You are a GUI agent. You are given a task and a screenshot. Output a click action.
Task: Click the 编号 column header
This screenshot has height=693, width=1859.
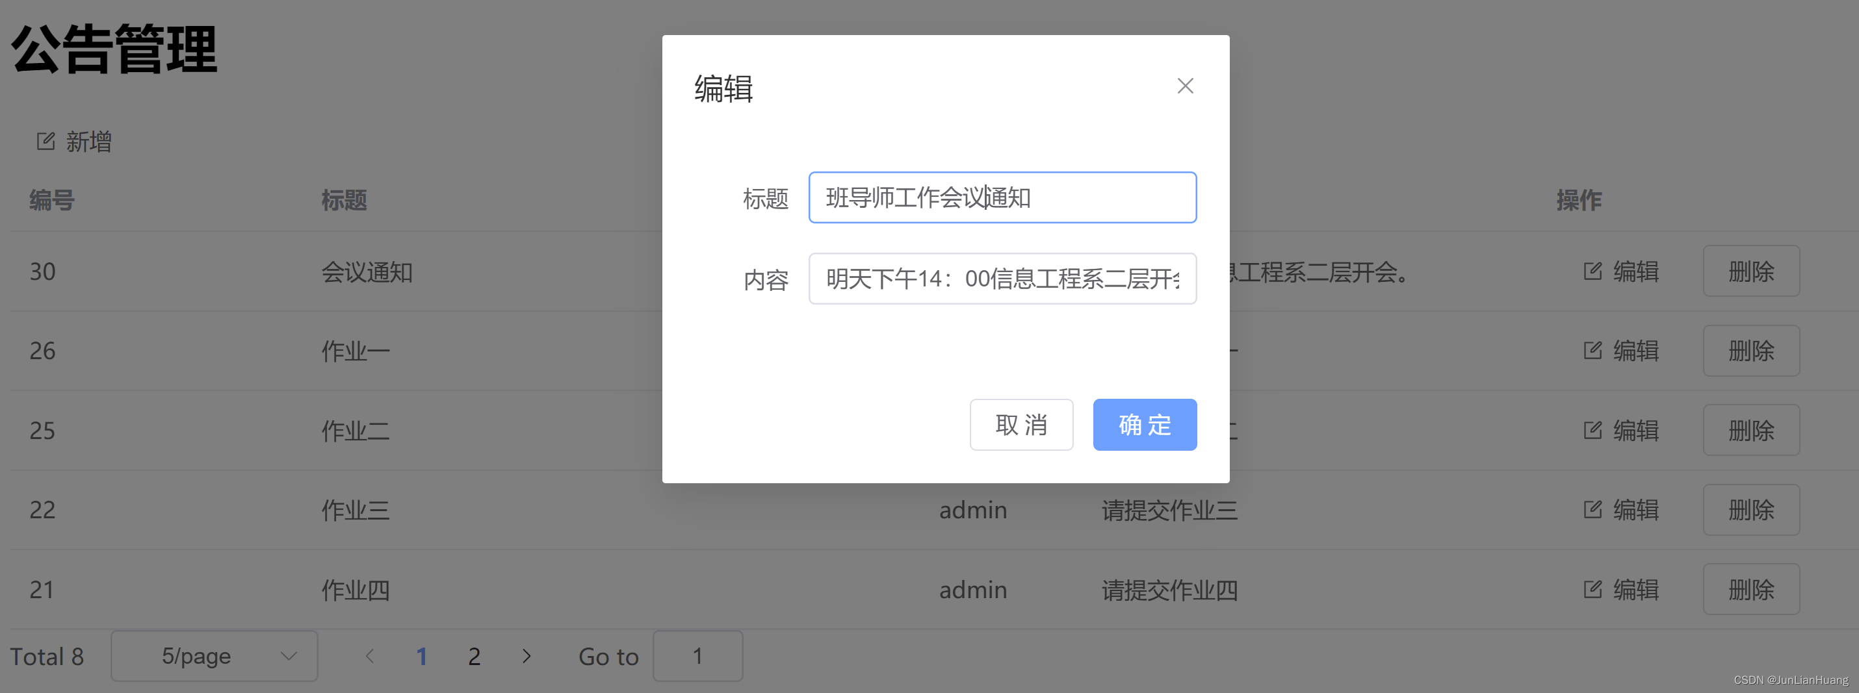[x=52, y=200]
